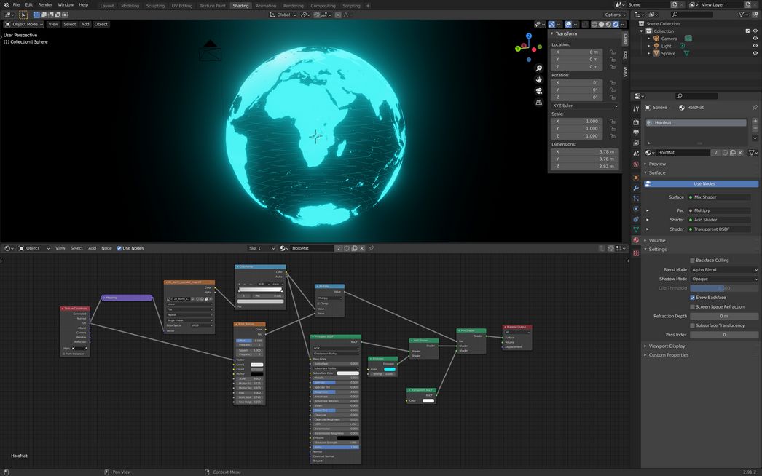The image size is (762, 476).
Task: Open the Texture properties checker icon
Action: click(x=636, y=253)
